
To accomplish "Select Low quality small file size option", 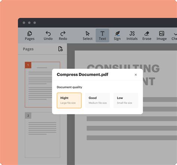I will tap(126, 100).
